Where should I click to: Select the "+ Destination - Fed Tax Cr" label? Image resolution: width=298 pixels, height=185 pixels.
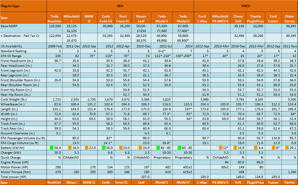pyautogui.click(x=20, y=36)
